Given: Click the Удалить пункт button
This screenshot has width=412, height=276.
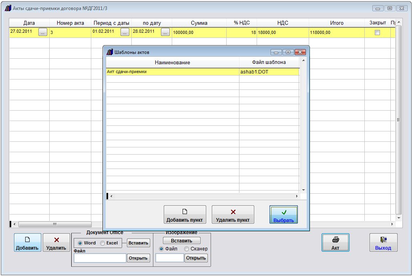Looking at the screenshot, I should tap(233, 214).
